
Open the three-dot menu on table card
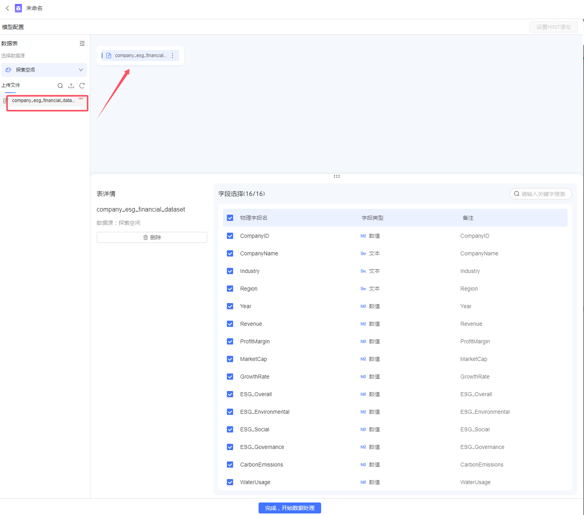click(x=173, y=56)
